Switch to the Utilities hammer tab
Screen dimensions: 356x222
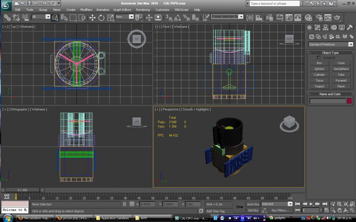pyautogui.click(x=349, y=28)
